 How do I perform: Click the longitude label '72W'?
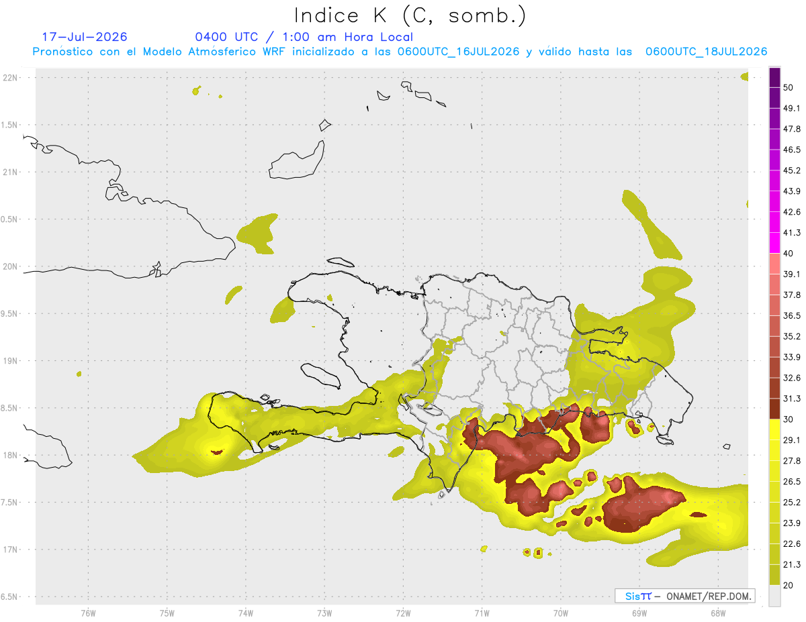(403, 613)
